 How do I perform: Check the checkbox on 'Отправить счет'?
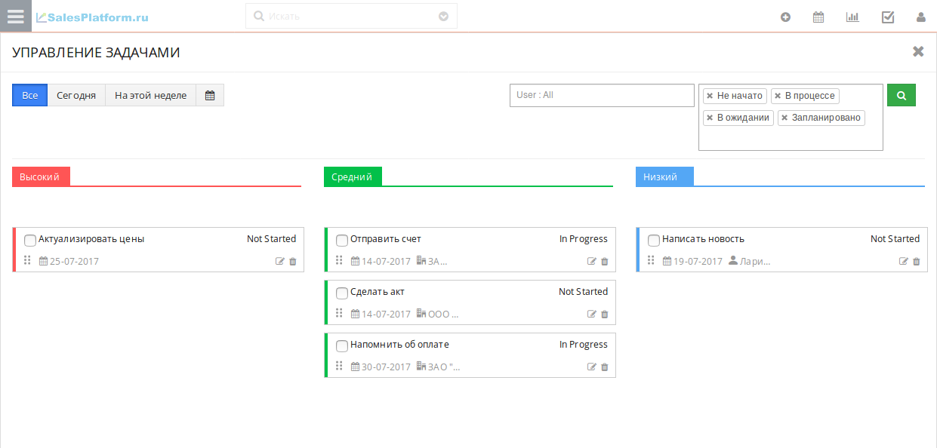click(x=341, y=239)
